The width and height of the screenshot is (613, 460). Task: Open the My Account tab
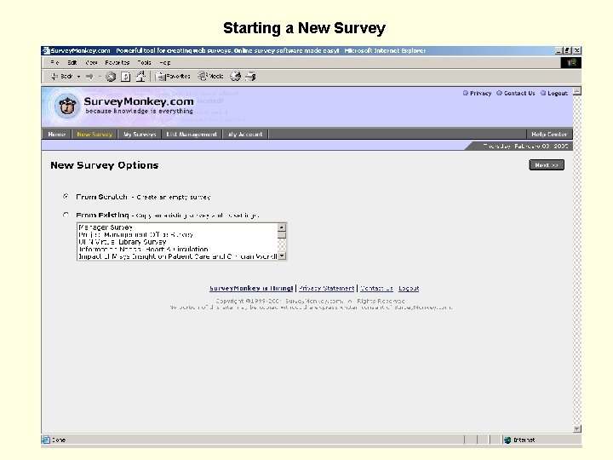coord(245,135)
